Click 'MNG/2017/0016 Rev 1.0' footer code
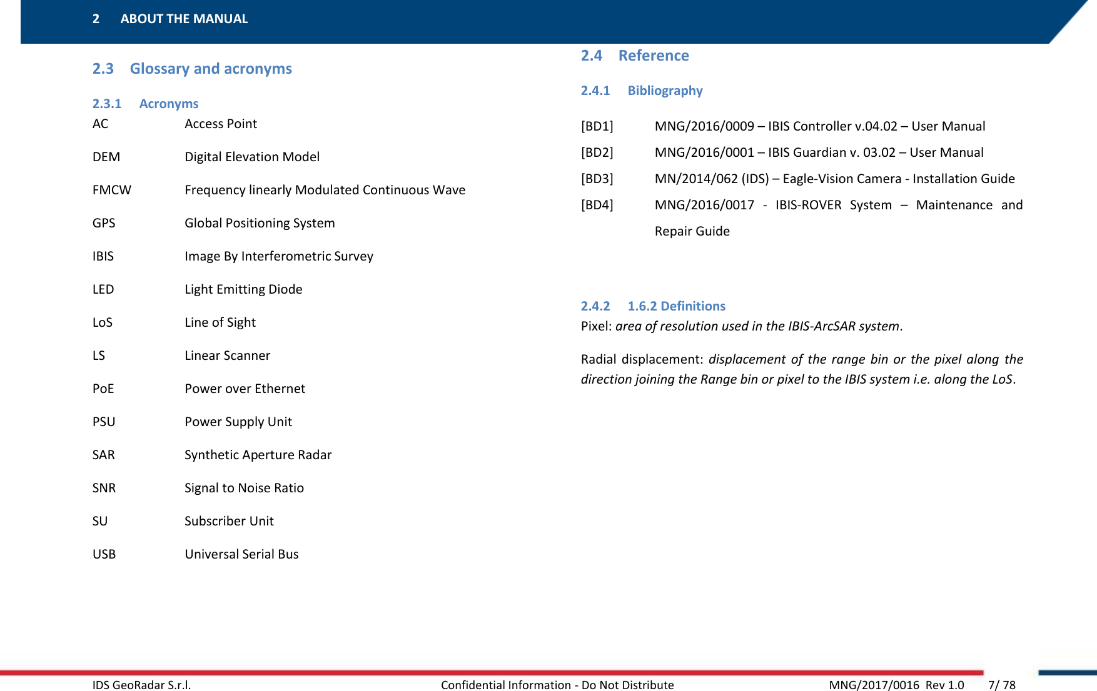1097x691 pixels. 896,685
